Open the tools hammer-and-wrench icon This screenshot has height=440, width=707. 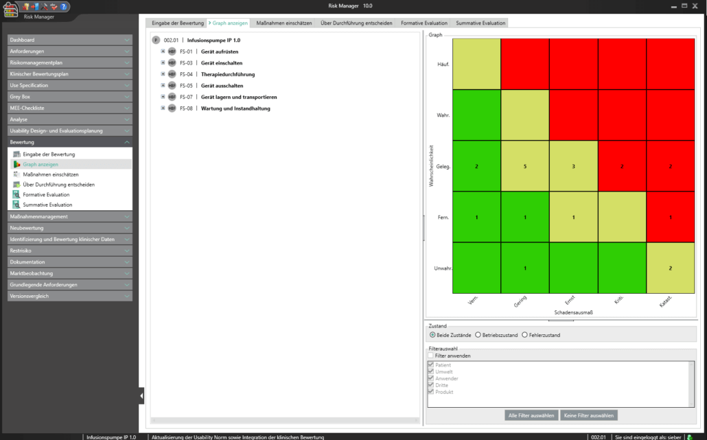[x=44, y=7]
